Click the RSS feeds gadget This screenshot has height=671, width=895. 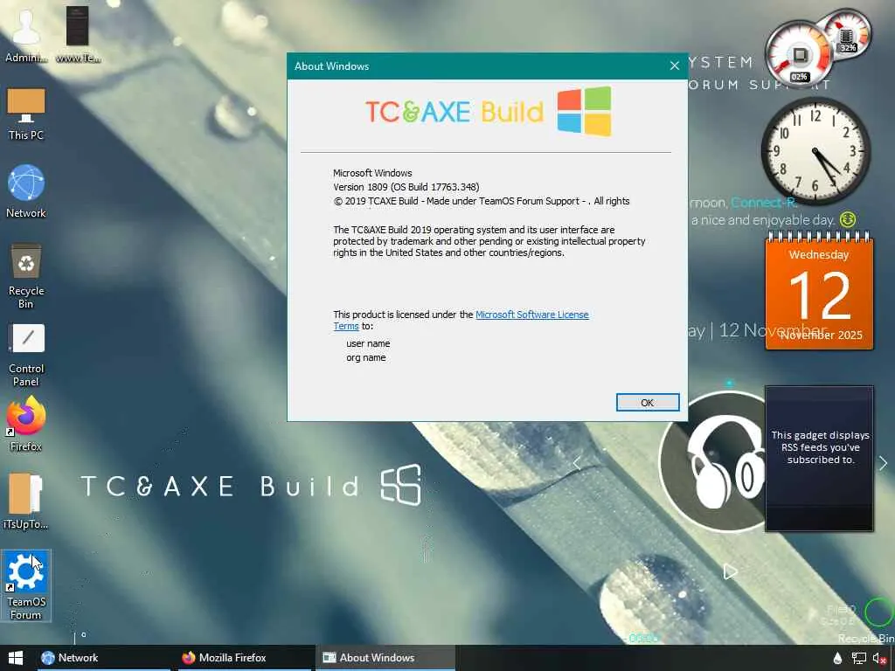click(x=819, y=459)
